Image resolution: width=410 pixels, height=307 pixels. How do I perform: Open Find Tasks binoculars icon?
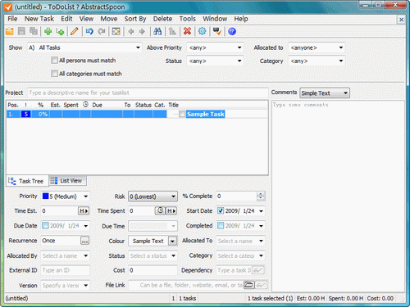157,31
